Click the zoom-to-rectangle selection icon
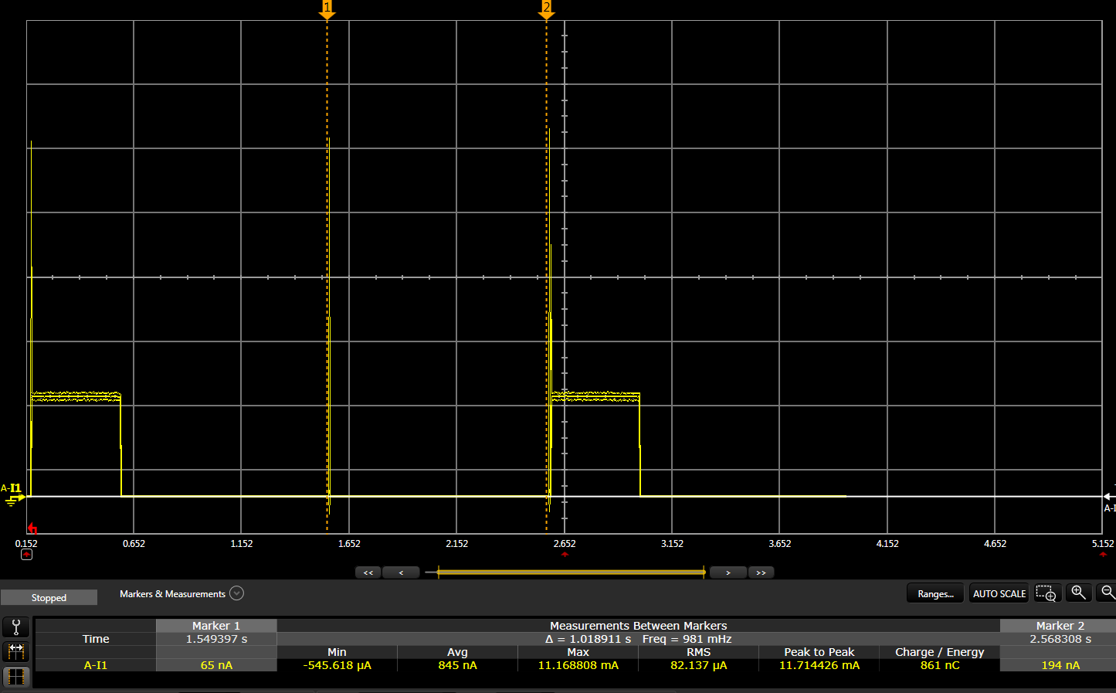Image resolution: width=1116 pixels, height=693 pixels. point(1046,593)
